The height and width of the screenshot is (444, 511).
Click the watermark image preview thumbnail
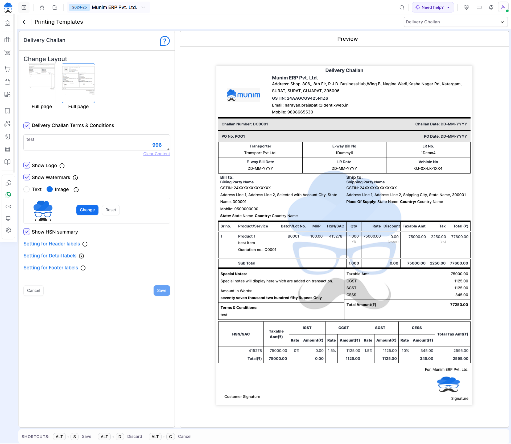coord(43,211)
